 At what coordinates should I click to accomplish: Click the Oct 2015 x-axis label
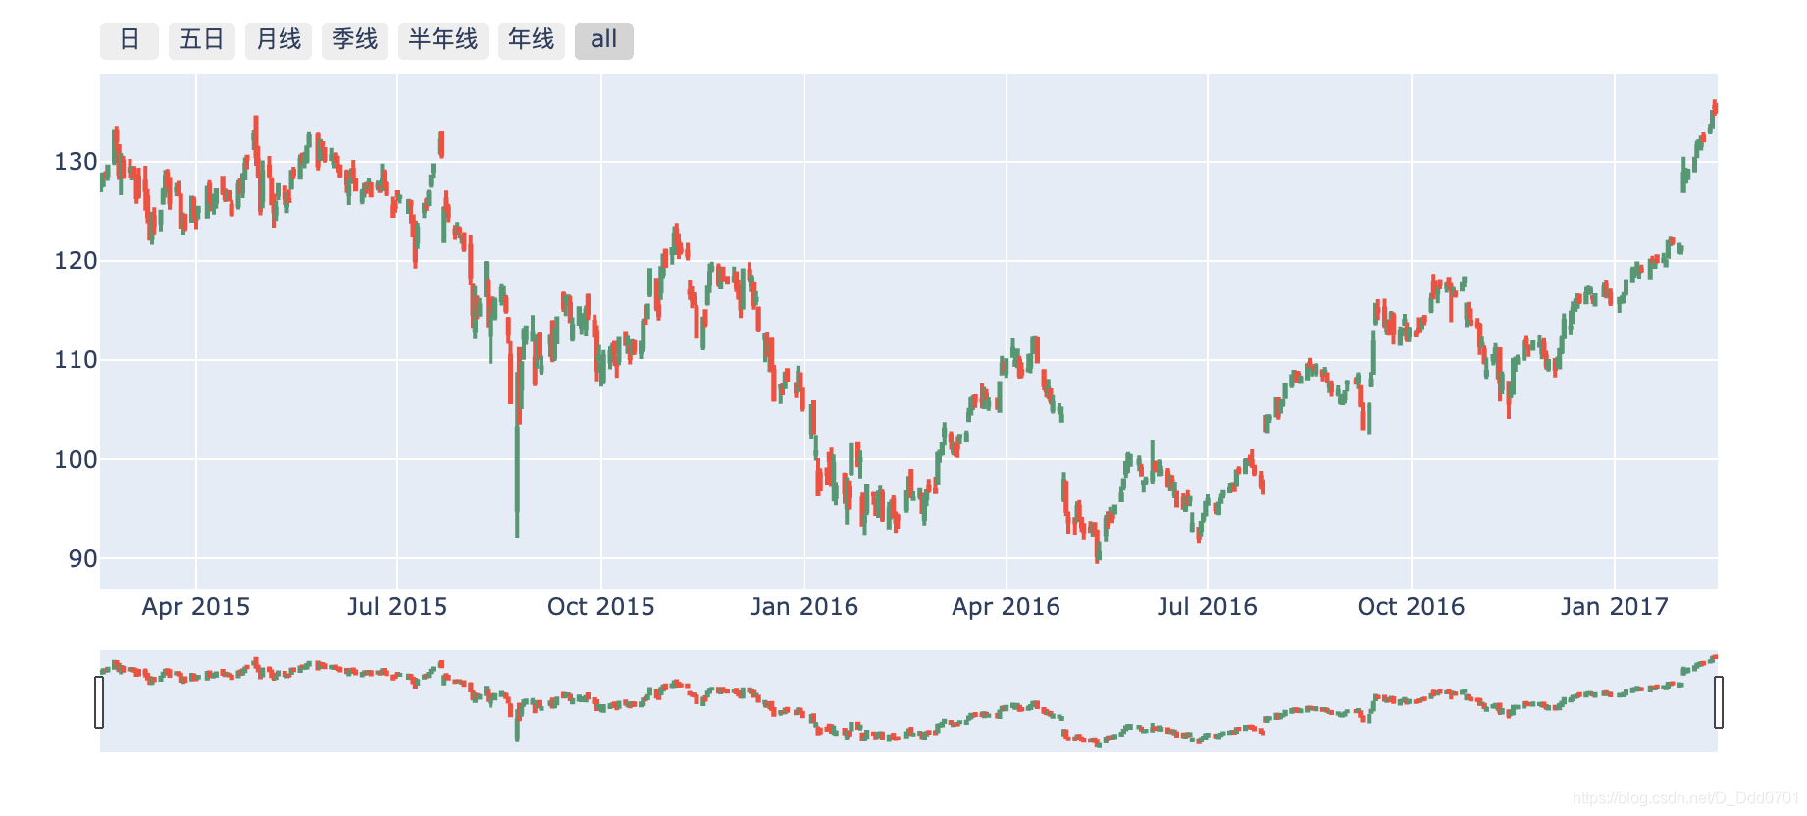click(601, 607)
